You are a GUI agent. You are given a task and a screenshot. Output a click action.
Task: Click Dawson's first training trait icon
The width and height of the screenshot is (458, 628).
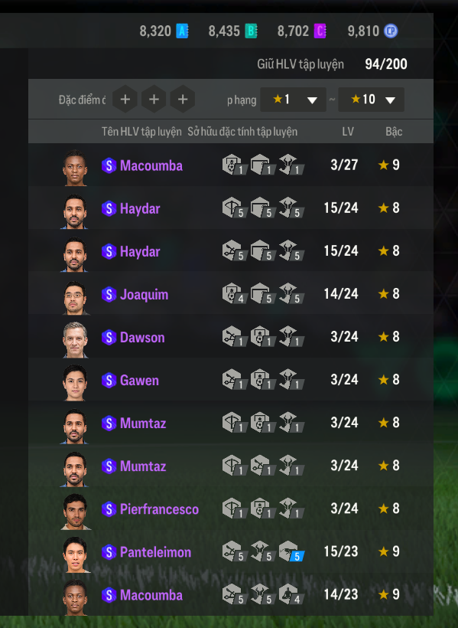click(235, 336)
